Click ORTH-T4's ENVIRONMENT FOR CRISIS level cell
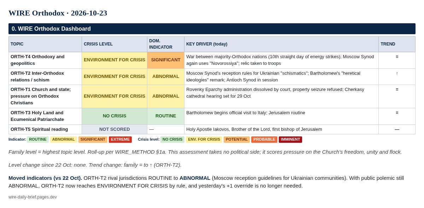The height and width of the screenshot is (208, 424). click(114, 60)
